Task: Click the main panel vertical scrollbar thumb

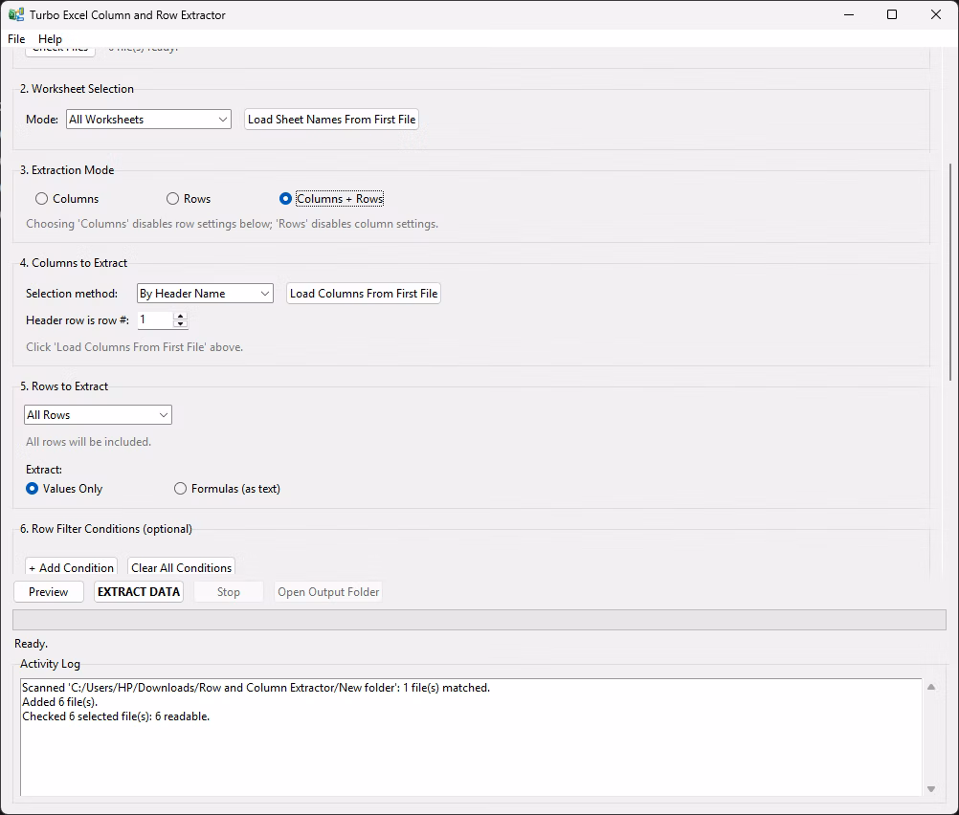Action: click(x=950, y=272)
